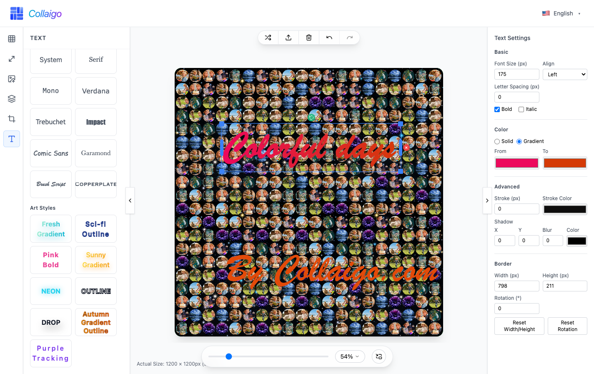Shuffle the collage photos
This screenshot has height=374, width=594.
[268, 38]
